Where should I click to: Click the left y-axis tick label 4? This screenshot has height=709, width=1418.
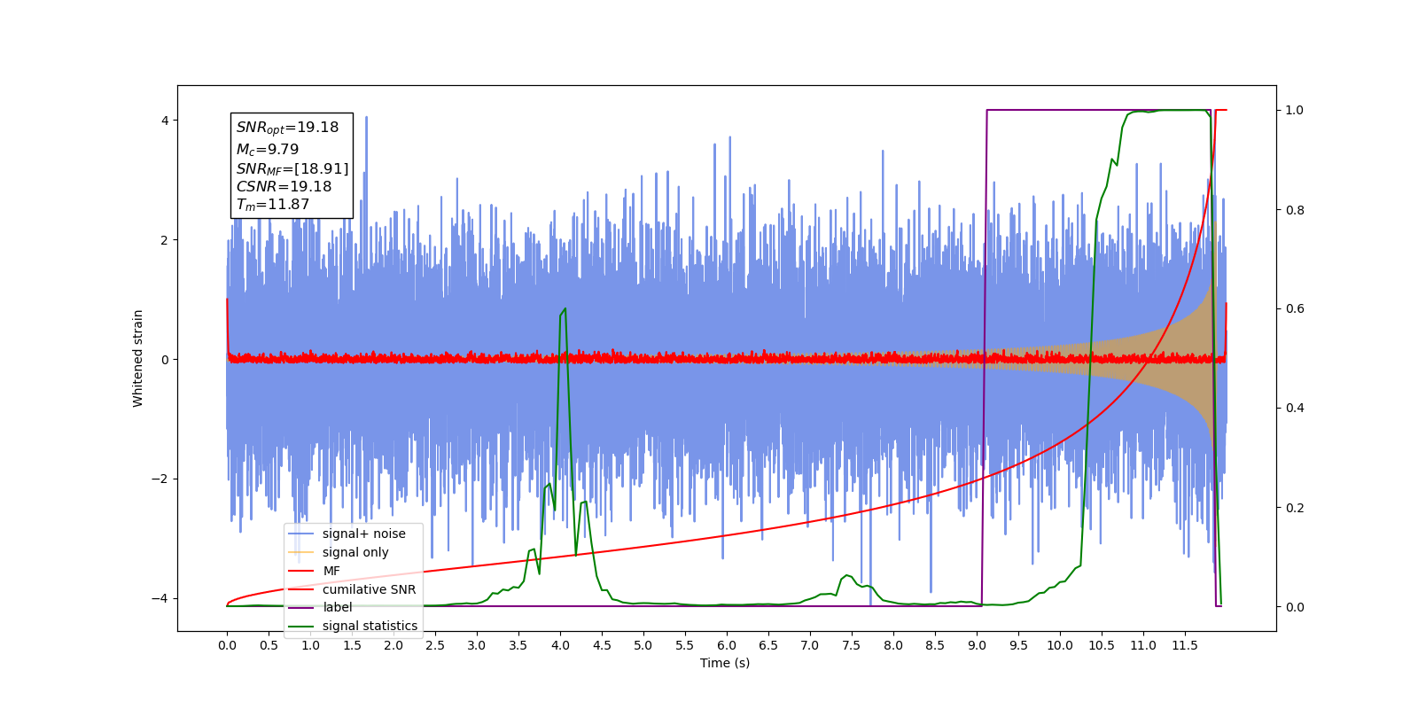click(164, 121)
